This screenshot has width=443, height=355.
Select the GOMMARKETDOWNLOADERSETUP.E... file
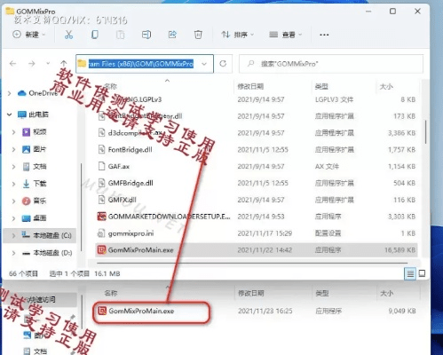pyautogui.click(x=169, y=217)
